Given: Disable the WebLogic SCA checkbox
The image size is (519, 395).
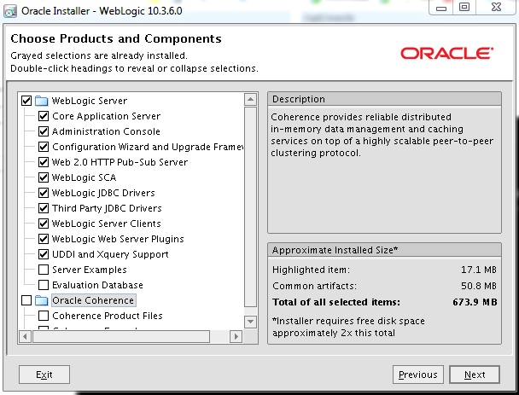Looking at the screenshot, I should pyautogui.click(x=44, y=177).
